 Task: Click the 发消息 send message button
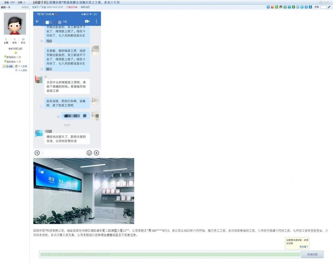click(8, 66)
